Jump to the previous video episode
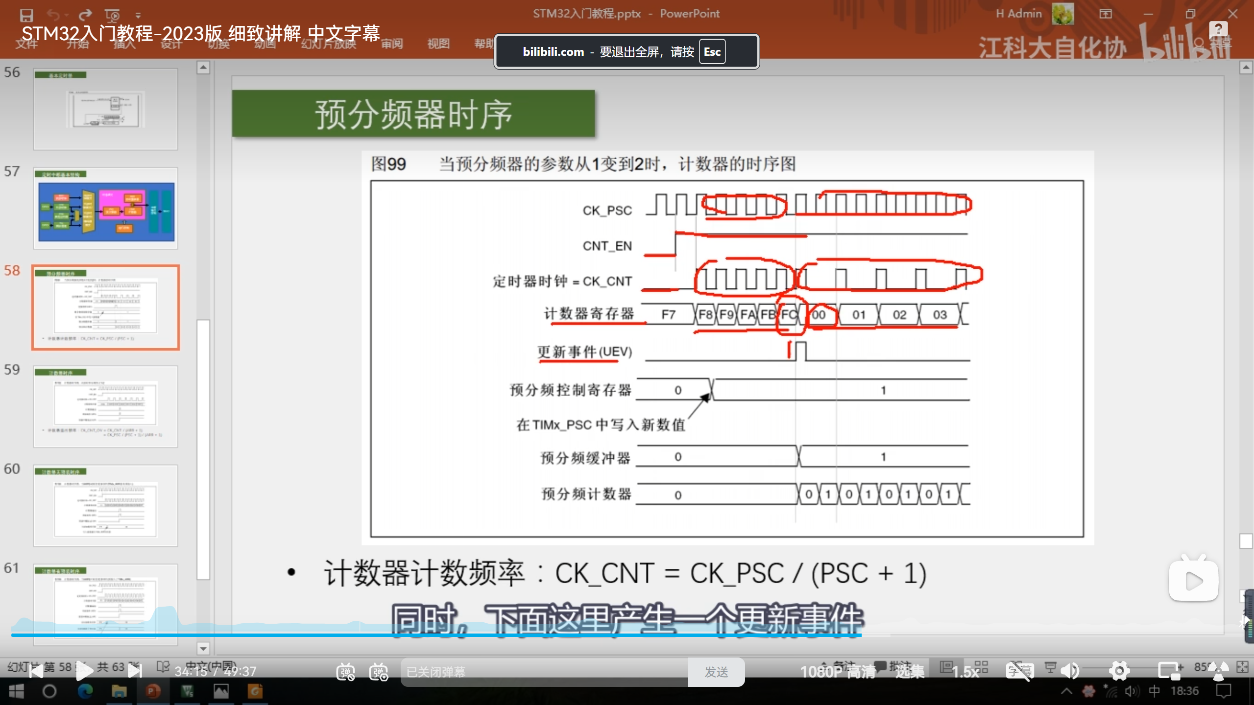 36,671
